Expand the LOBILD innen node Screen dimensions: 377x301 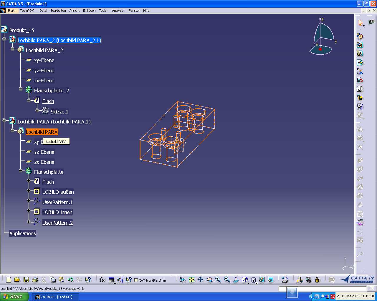point(29,210)
